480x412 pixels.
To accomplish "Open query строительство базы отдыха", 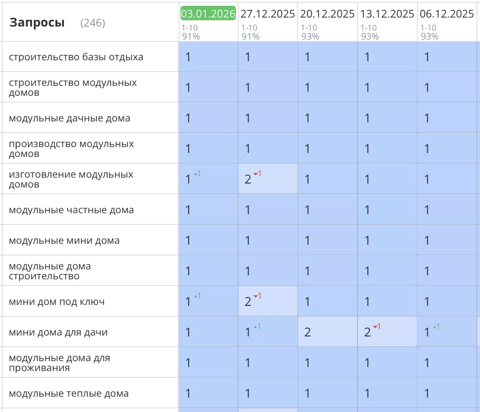I will (76, 57).
